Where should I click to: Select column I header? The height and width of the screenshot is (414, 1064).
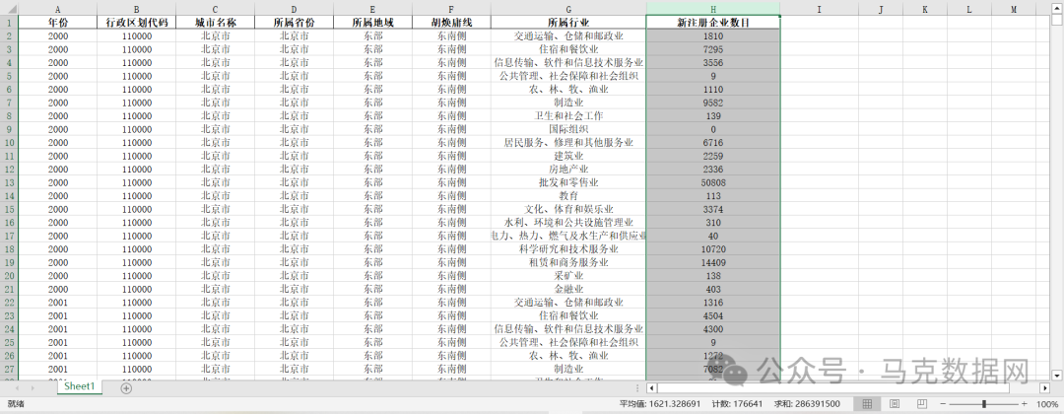point(819,10)
